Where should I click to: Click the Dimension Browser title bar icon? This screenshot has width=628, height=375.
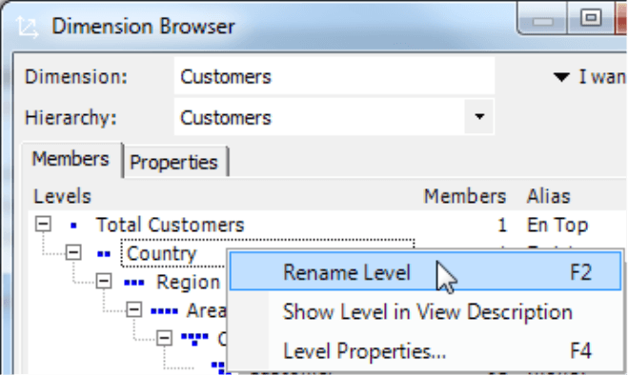28,27
